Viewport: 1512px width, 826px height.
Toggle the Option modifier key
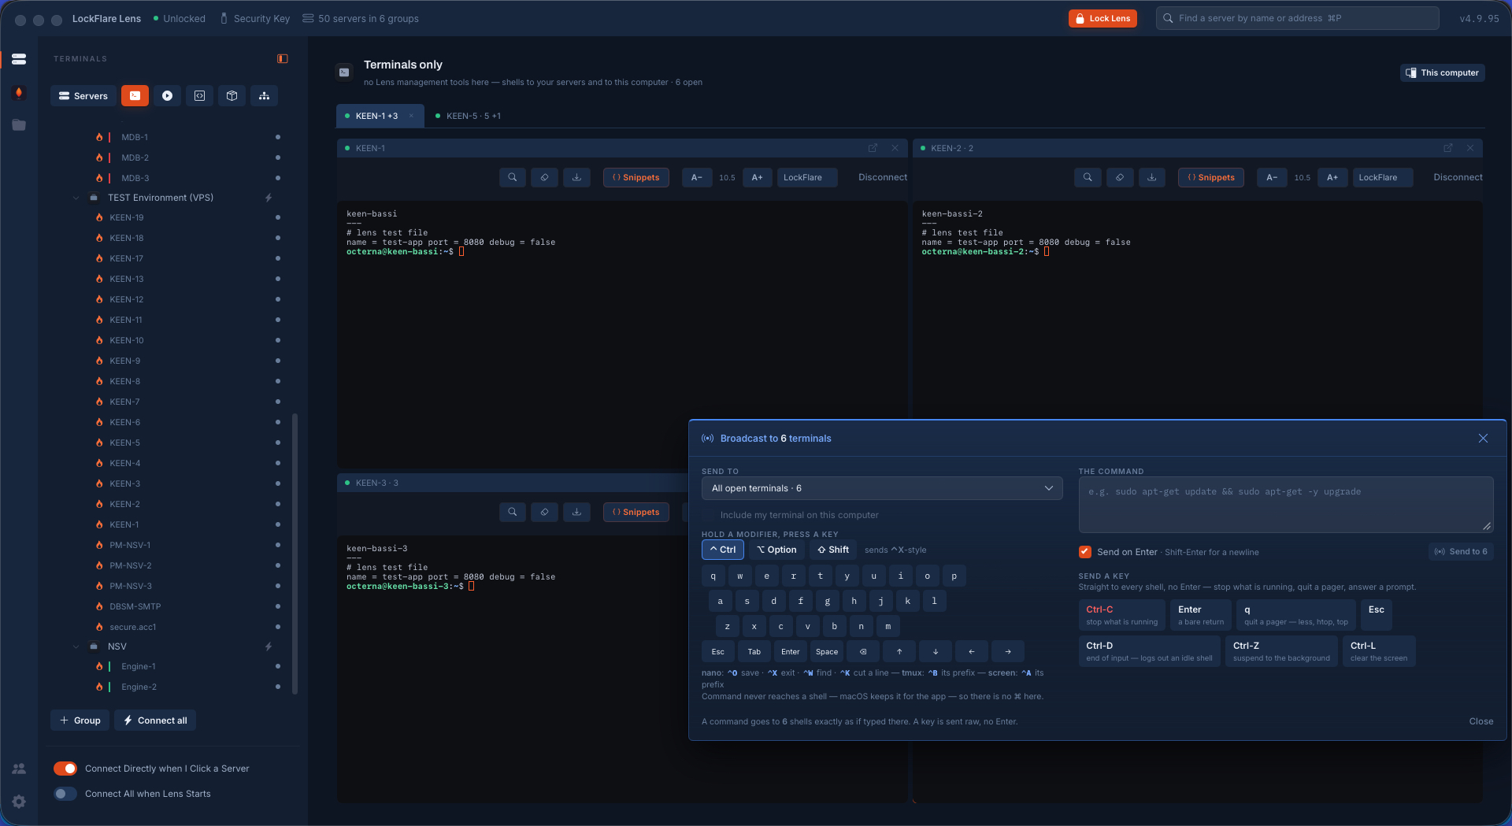tap(776, 550)
